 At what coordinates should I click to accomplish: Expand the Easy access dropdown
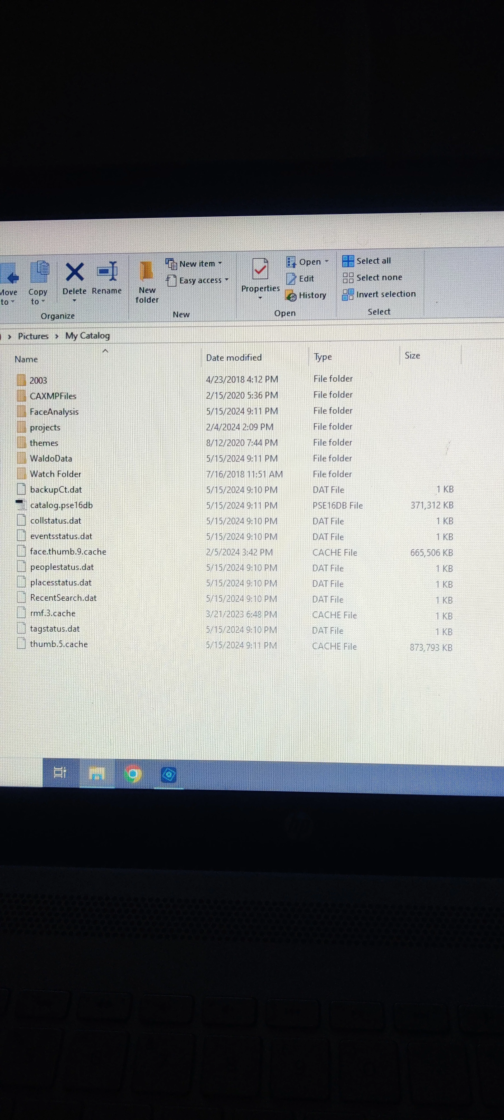click(x=197, y=281)
